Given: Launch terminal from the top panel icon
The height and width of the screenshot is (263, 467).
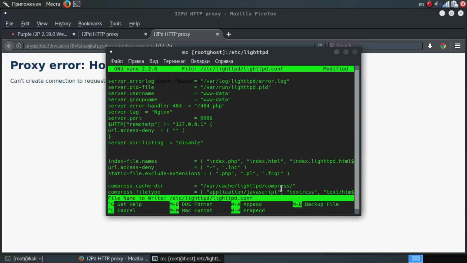Looking at the screenshot, I should pos(76,4).
